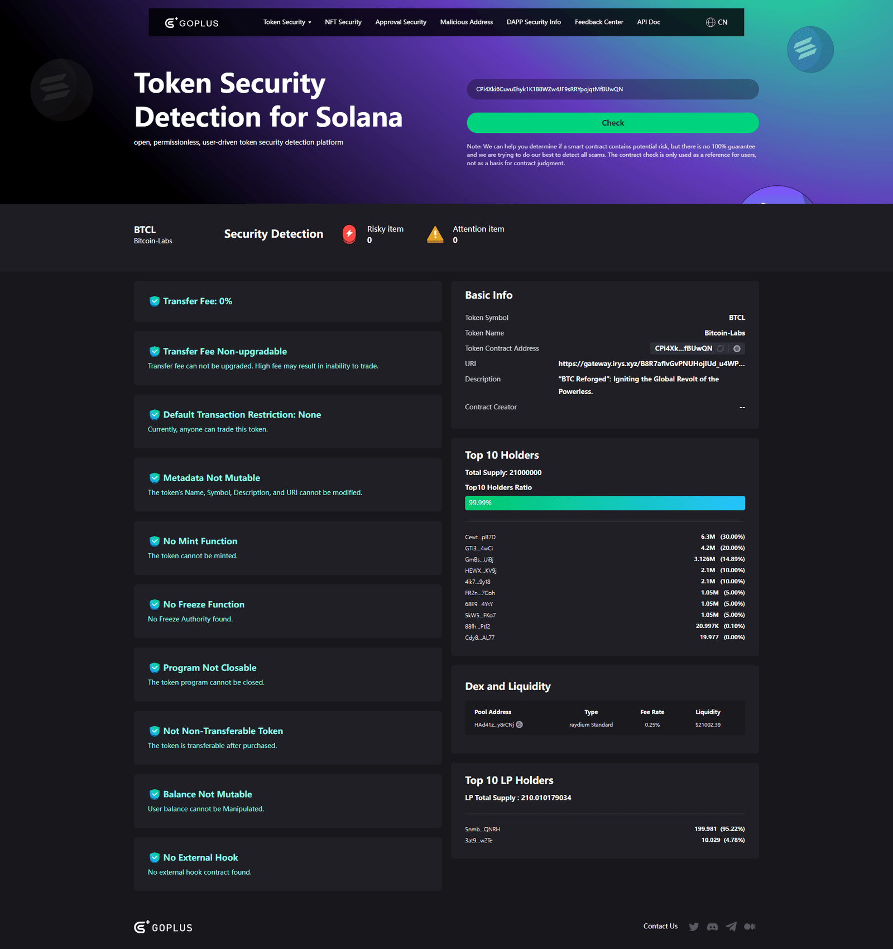This screenshot has width=893, height=949.
Task: Open the Discord footer icon
Action: [712, 927]
